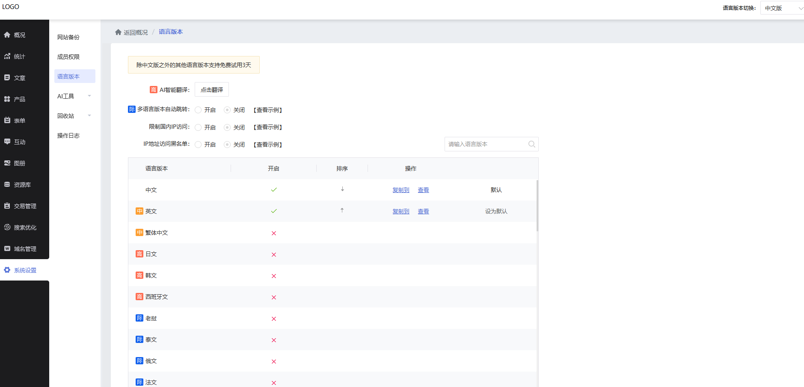Click the 统计 chart icon in sidebar
Viewport: 804px width, 387px height.
[7, 56]
